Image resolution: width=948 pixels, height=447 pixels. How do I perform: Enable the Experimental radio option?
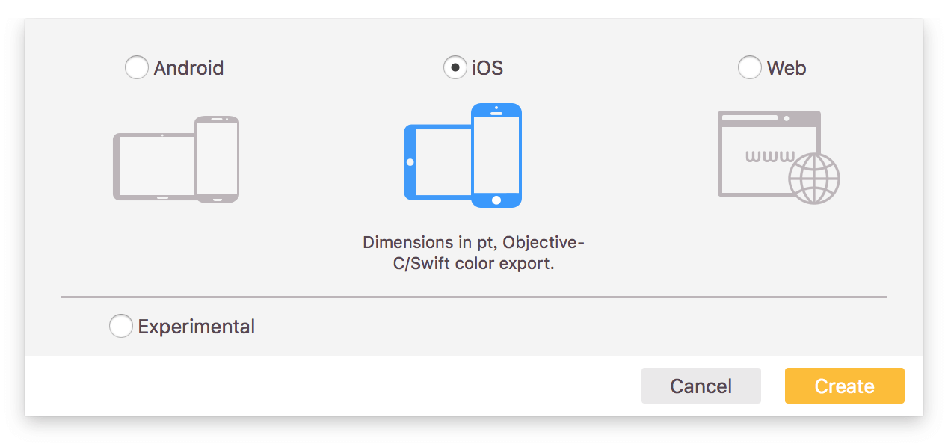120,327
